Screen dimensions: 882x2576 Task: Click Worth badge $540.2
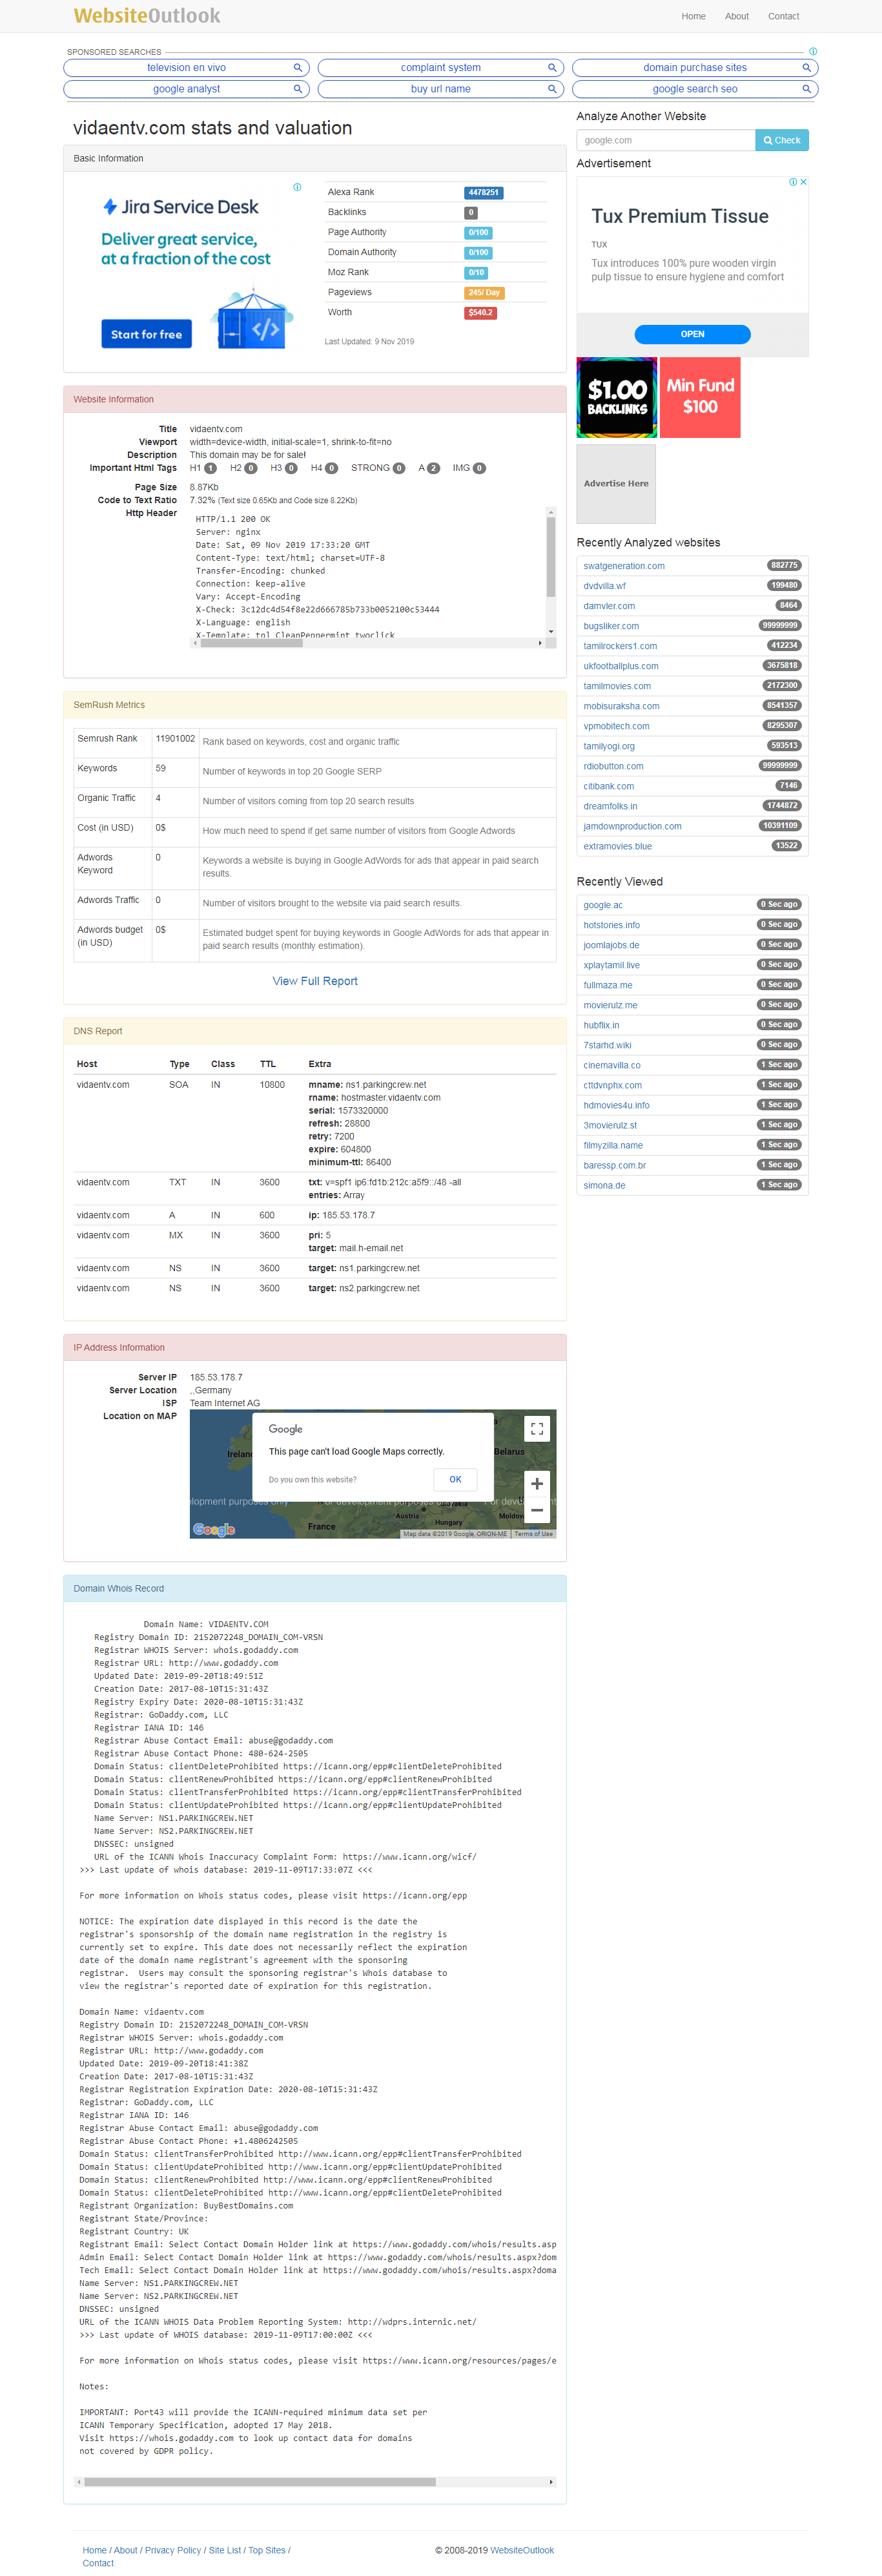pyautogui.click(x=480, y=313)
